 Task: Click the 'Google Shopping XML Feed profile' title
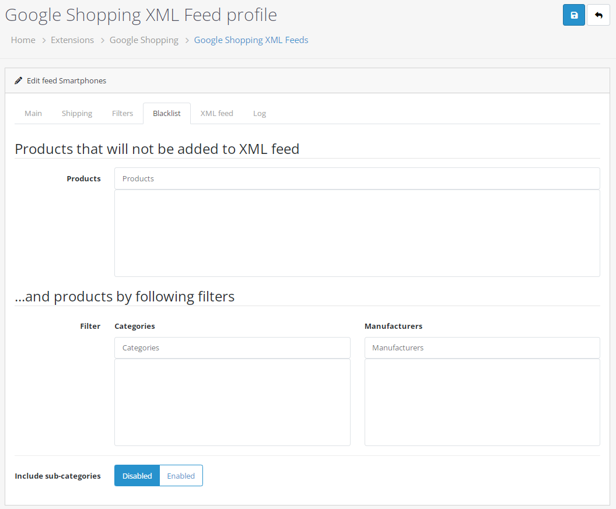tap(141, 15)
